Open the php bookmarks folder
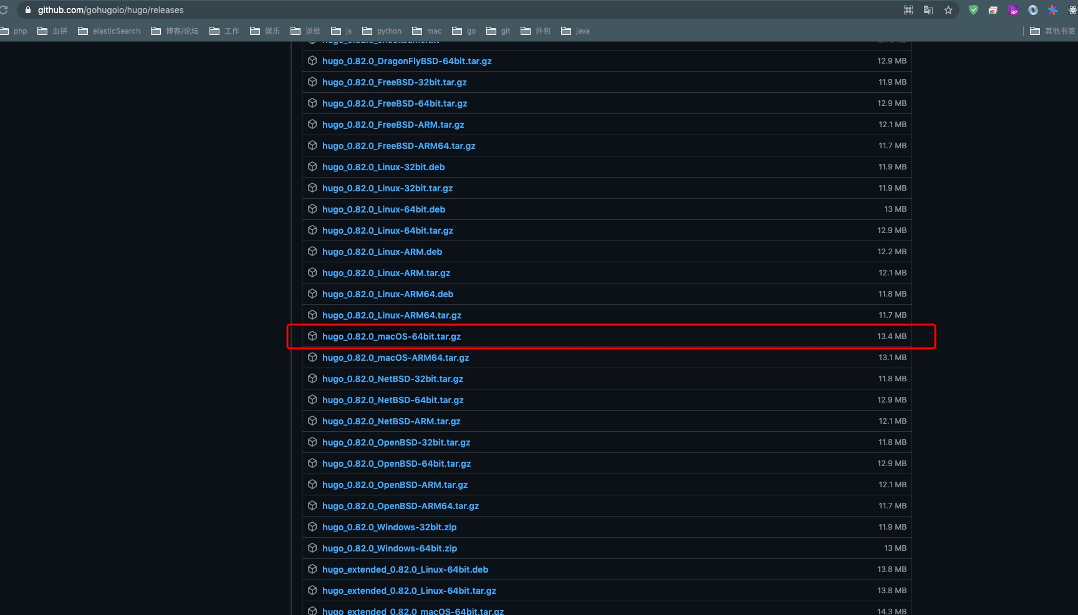The width and height of the screenshot is (1078, 615). tap(14, 31)
